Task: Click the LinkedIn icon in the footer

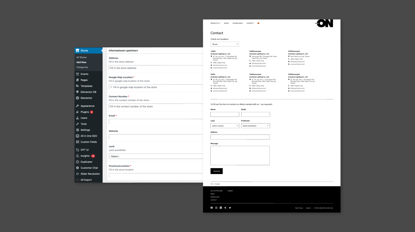Action: tap(221, 208)
